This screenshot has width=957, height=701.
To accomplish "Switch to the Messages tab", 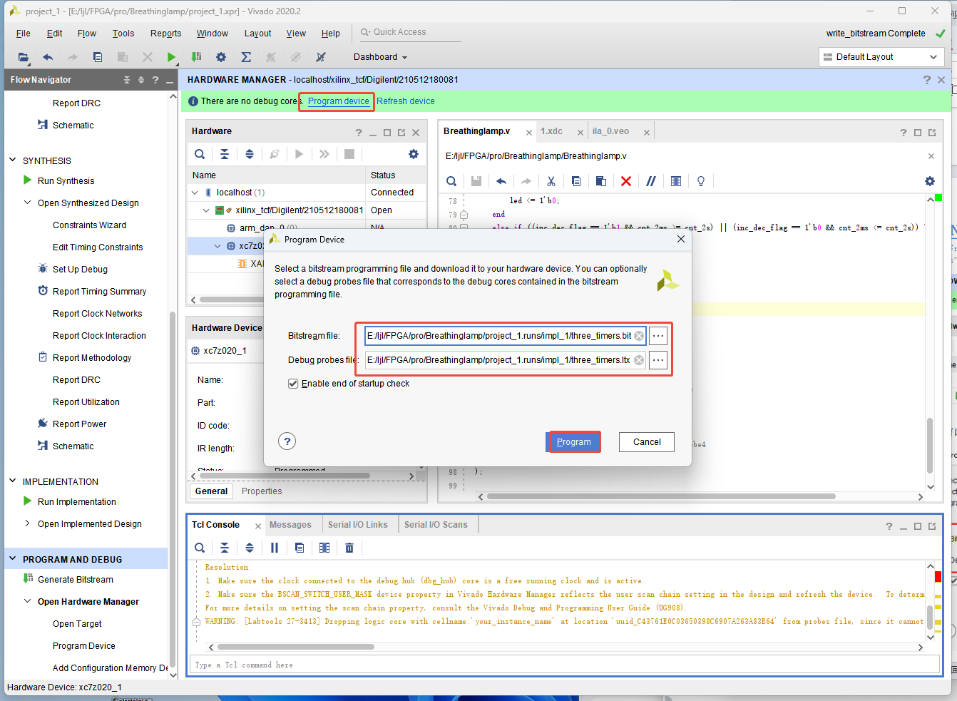I will click(x=290, y=525).
